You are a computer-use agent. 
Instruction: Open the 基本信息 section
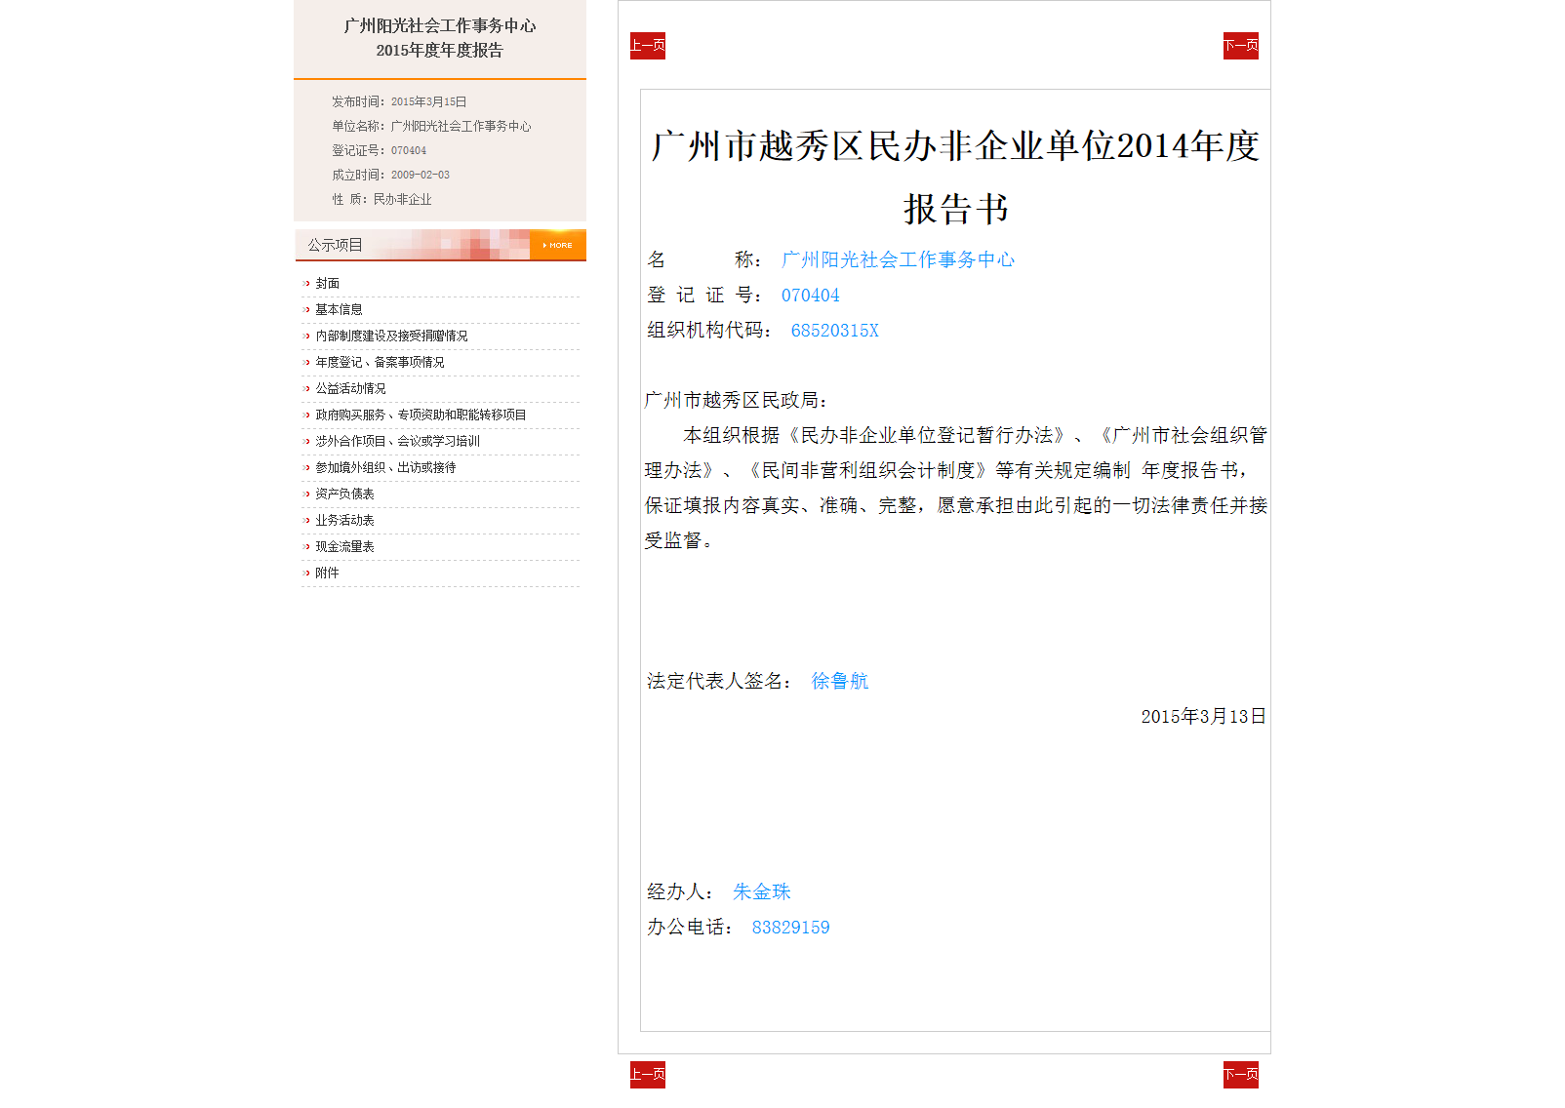(337, 308)
